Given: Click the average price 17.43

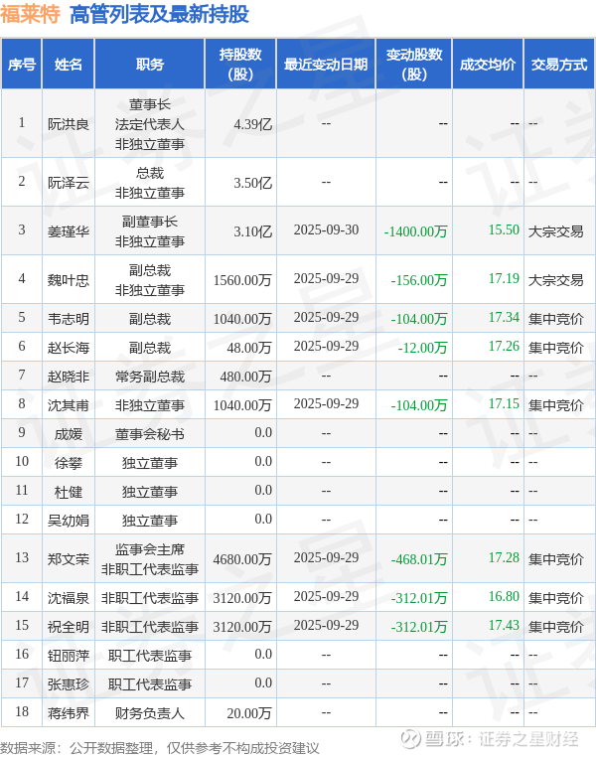Looking at the screenshot, I should pos(504,625).
